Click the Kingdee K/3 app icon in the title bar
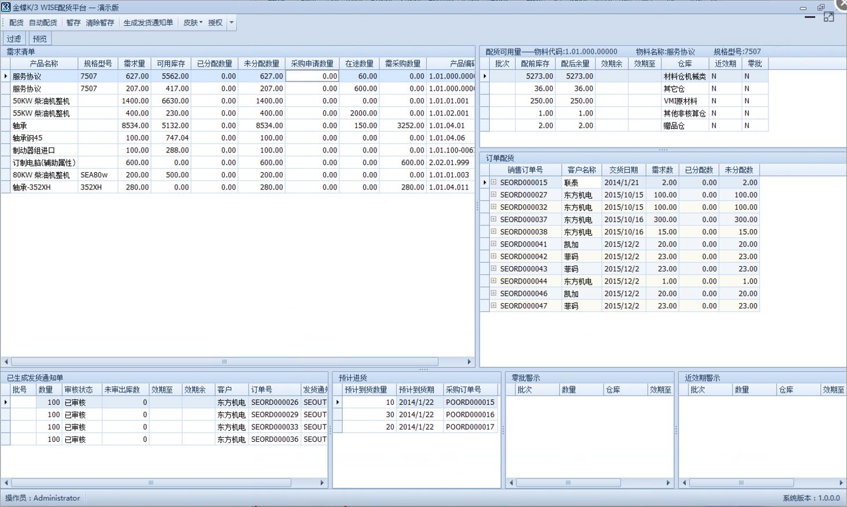This screenshot has height=507, width=847. coord(6,7)
